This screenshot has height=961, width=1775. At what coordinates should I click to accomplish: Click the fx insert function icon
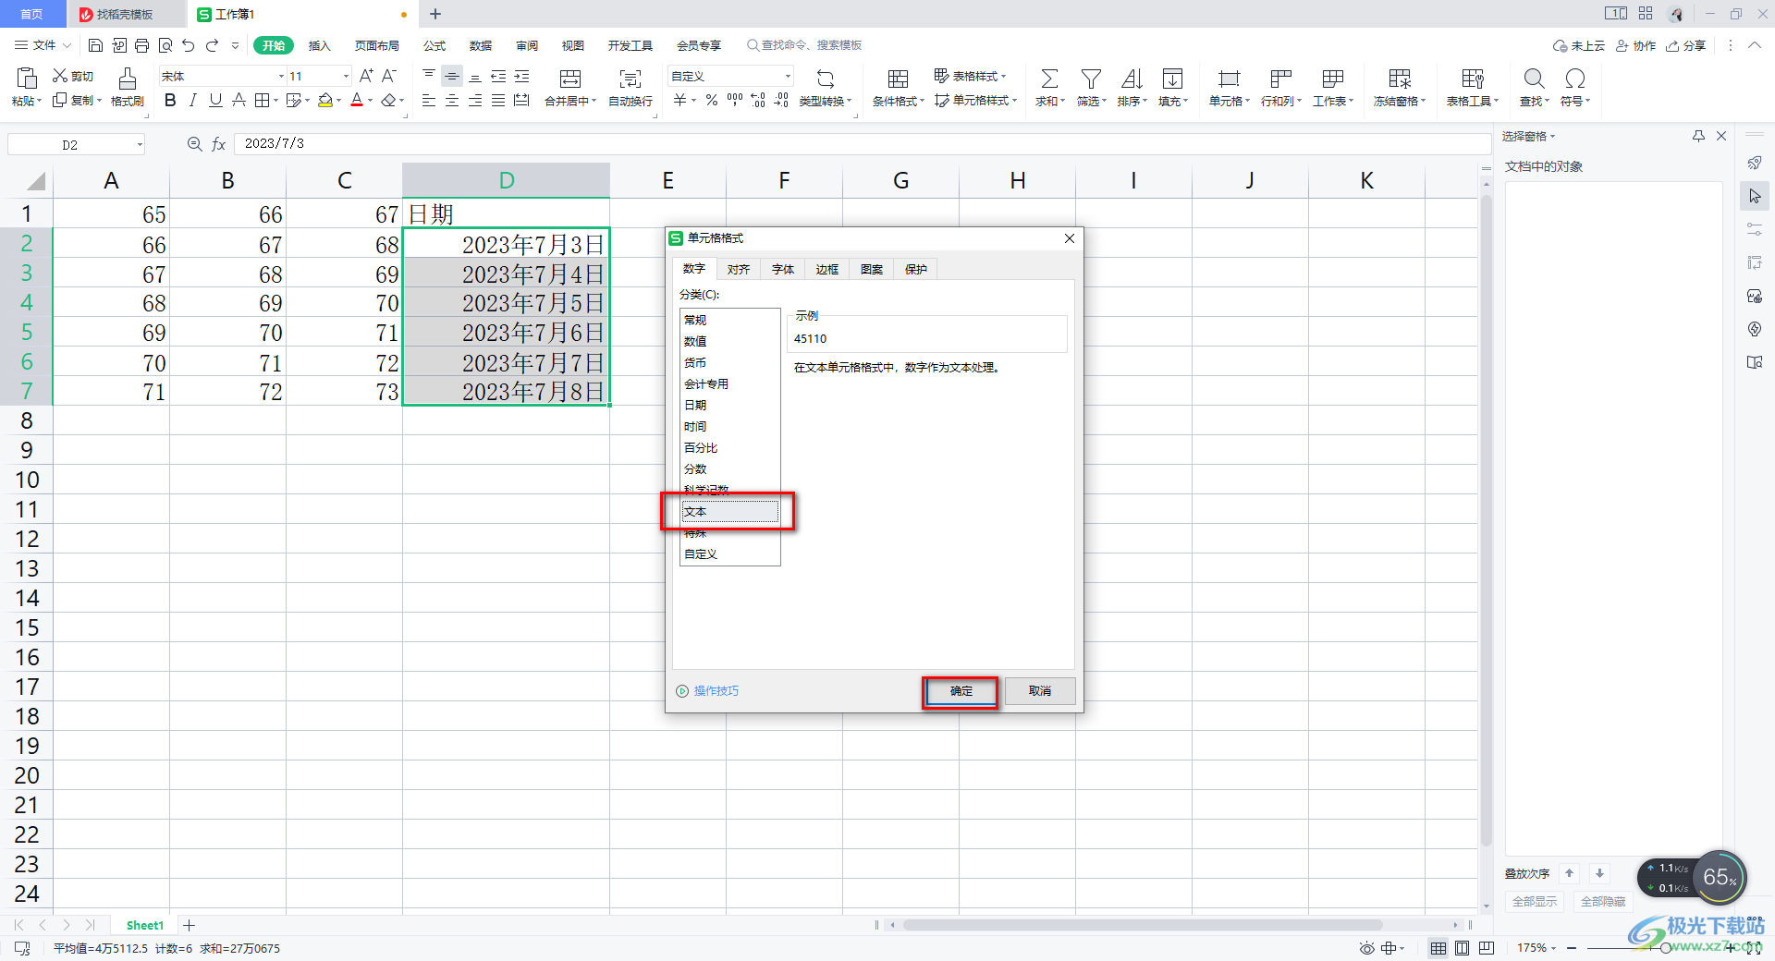tap(219, 144)
